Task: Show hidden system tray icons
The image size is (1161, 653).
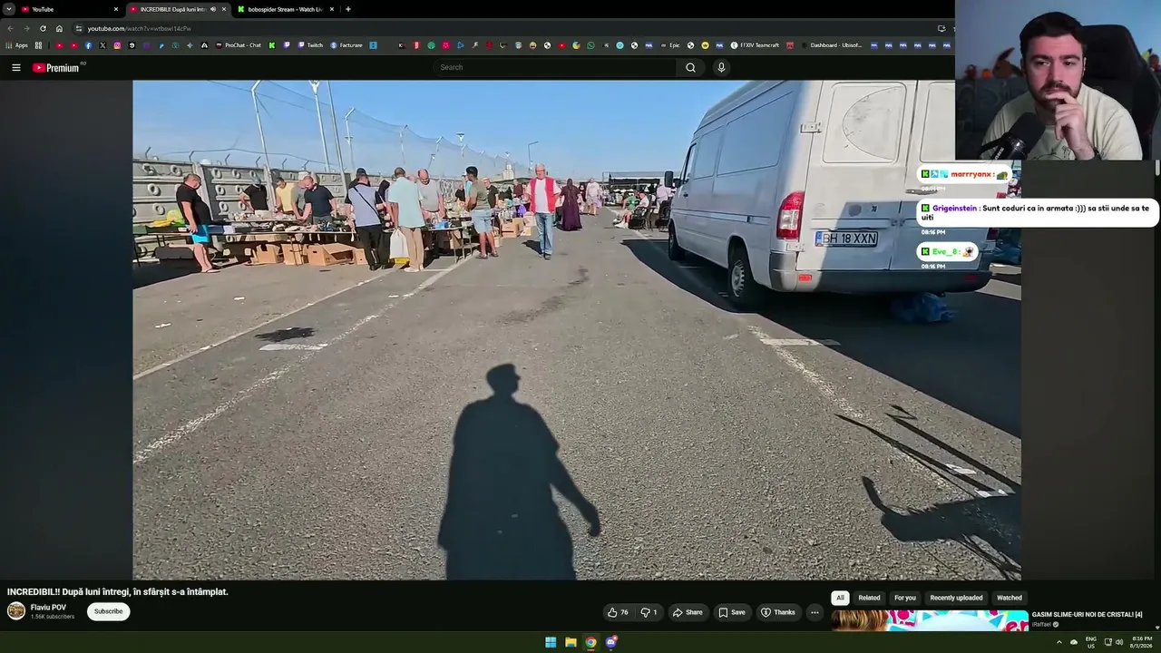Action: tap(1059, 642)
